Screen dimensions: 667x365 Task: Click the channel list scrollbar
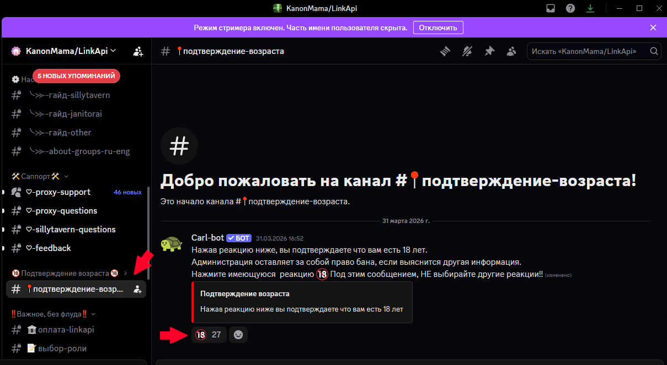point(148,234)
